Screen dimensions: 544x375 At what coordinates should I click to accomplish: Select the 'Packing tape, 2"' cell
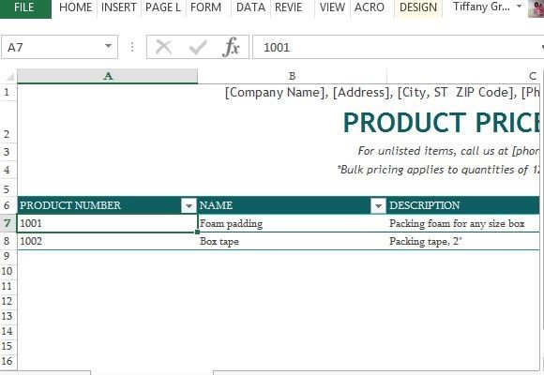coord(463,241)
